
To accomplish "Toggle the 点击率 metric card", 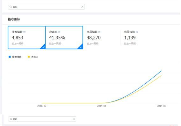I will tap(64, 38).
